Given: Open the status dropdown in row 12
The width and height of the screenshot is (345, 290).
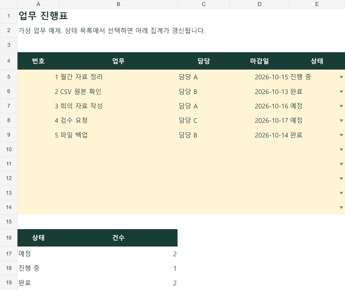Looking at the screenshot, I should (341, 179).
